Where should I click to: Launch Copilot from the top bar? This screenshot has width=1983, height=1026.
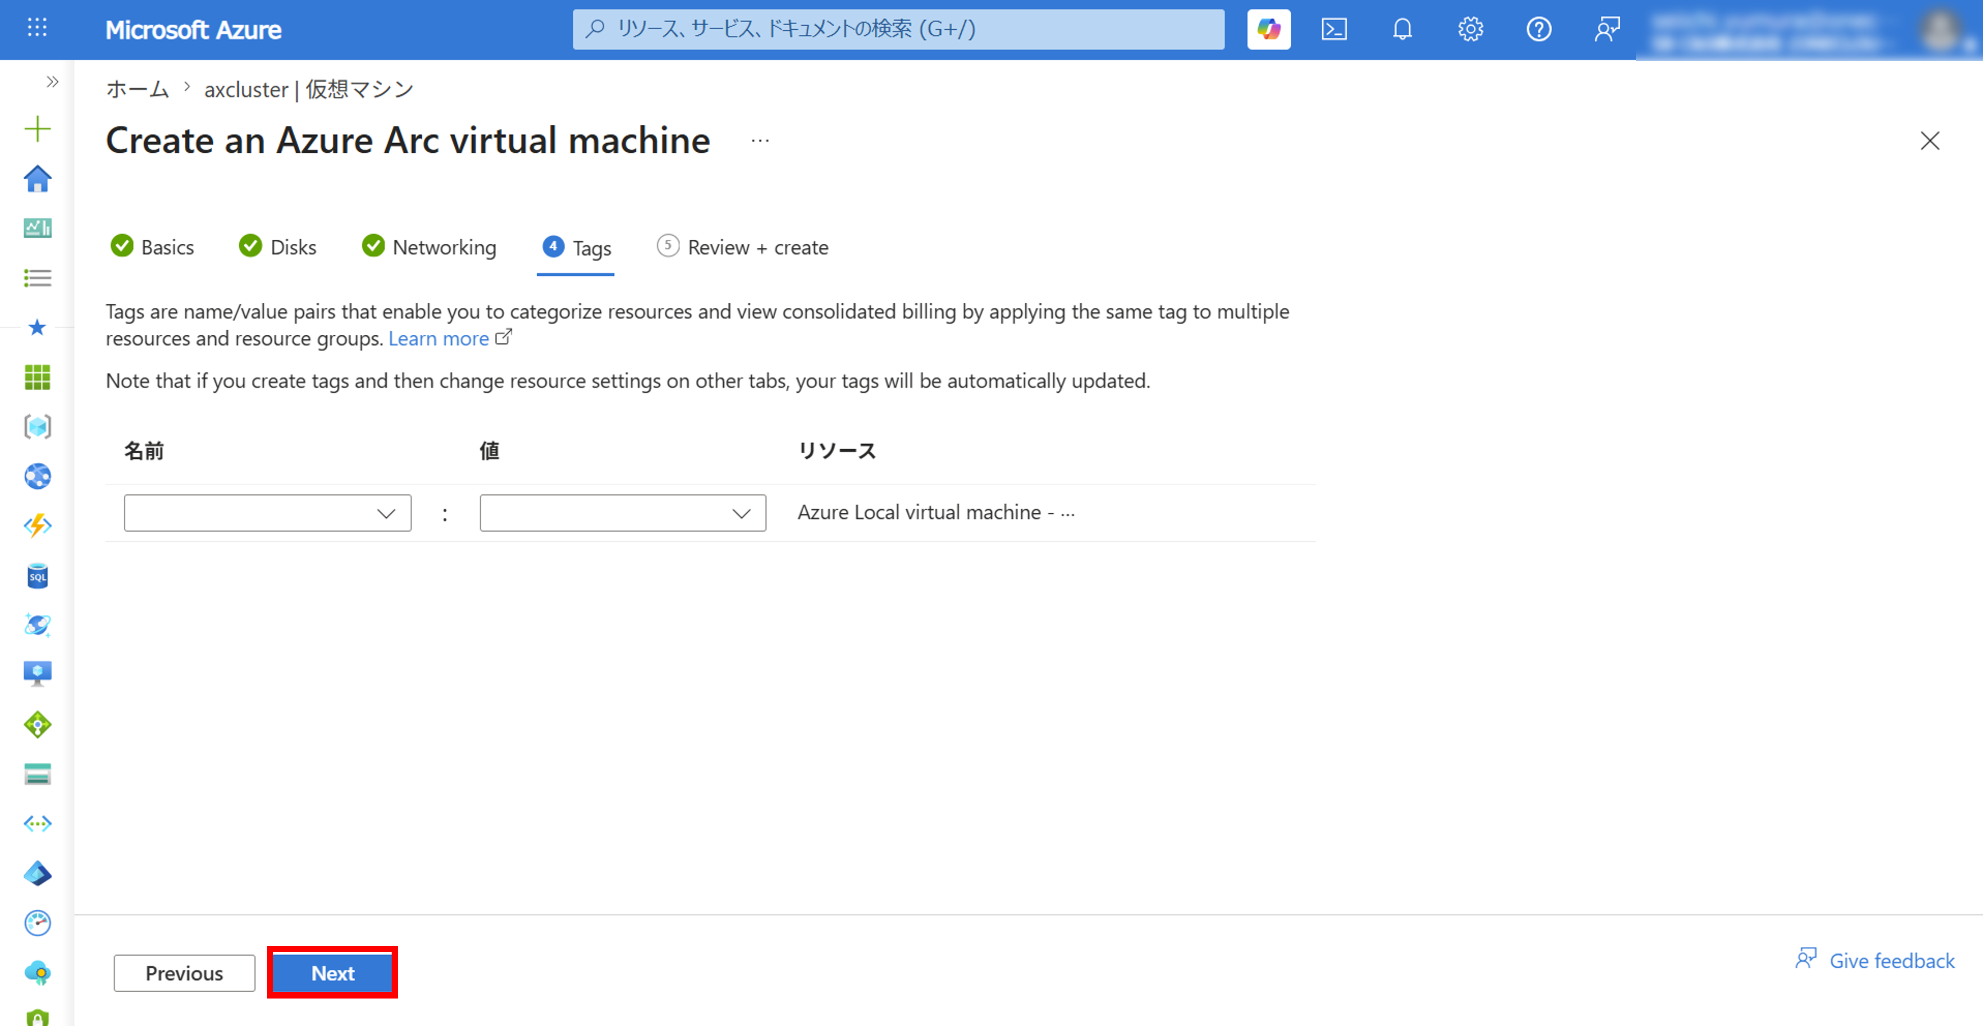coord(1269,29)
